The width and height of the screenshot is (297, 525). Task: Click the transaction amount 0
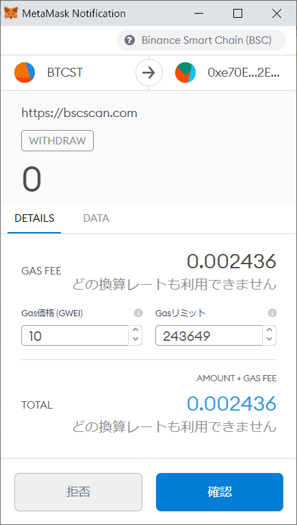click(31, 180)
